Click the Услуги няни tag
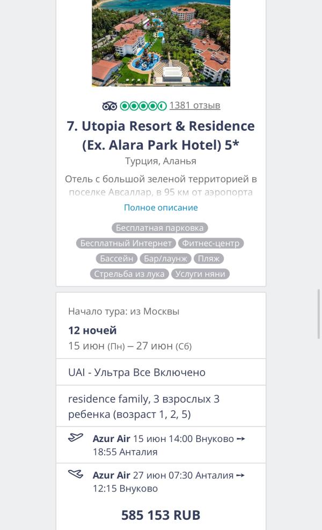 [x=201, y=274]
